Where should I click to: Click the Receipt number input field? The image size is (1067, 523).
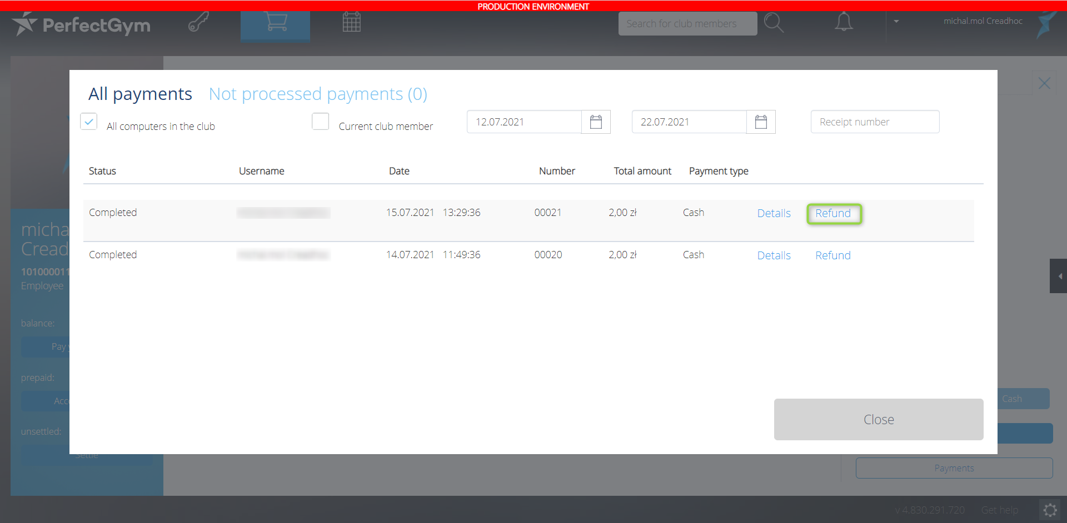pyautogui.click(x=875, y=122)
